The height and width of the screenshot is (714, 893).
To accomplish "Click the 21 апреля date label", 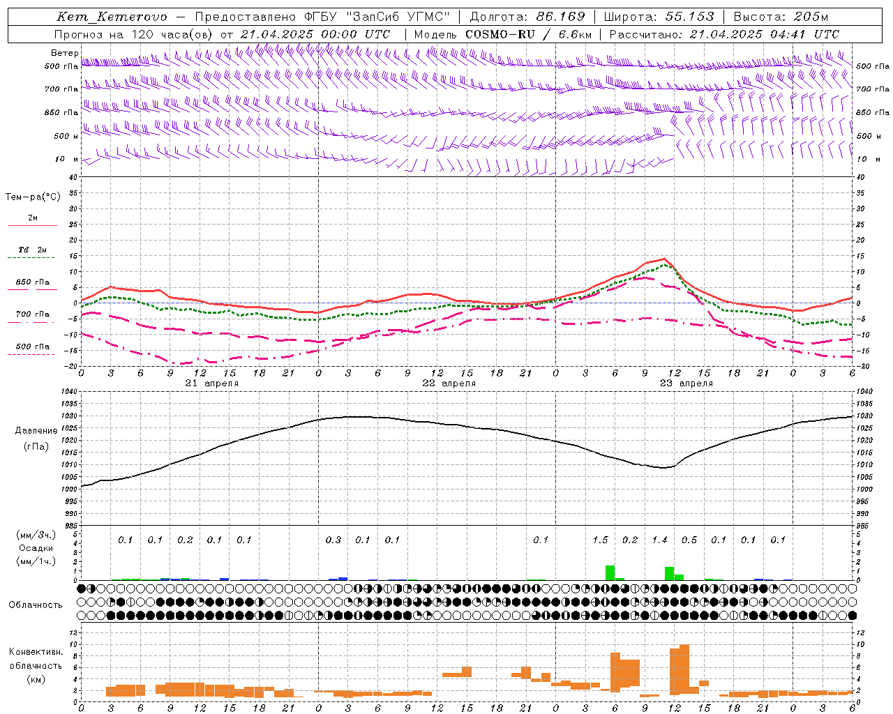I will click(211, 383).
